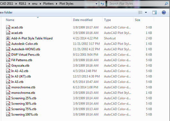The image size is (170, 121).
Task: Select the Grayscale.ctb file icon
Action: coord(8,65)
